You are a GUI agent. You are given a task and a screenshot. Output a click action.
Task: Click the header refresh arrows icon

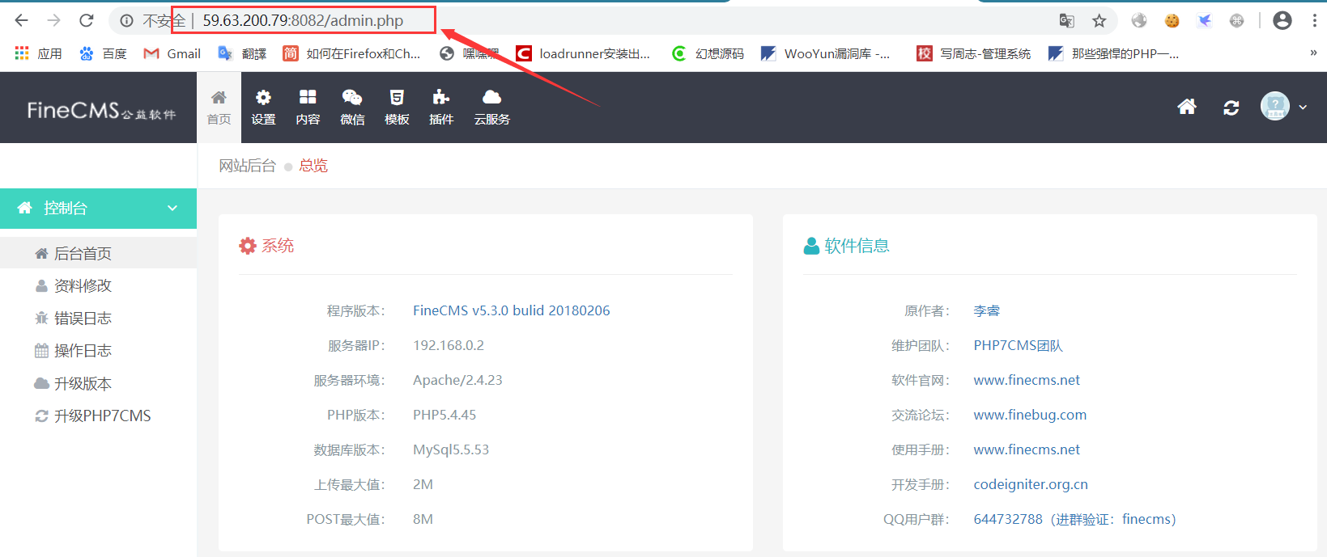click(1231, 108)
